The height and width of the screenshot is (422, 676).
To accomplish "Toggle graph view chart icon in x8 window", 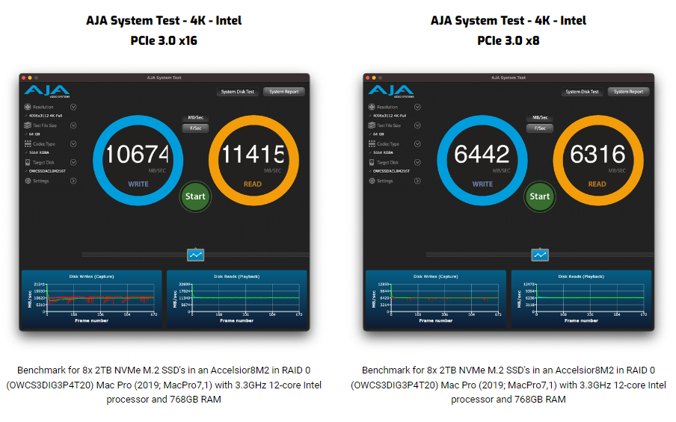I will pos(540,255).
